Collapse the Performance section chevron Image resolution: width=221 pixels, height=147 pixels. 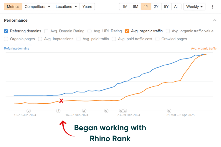click(x=215, y=20)
